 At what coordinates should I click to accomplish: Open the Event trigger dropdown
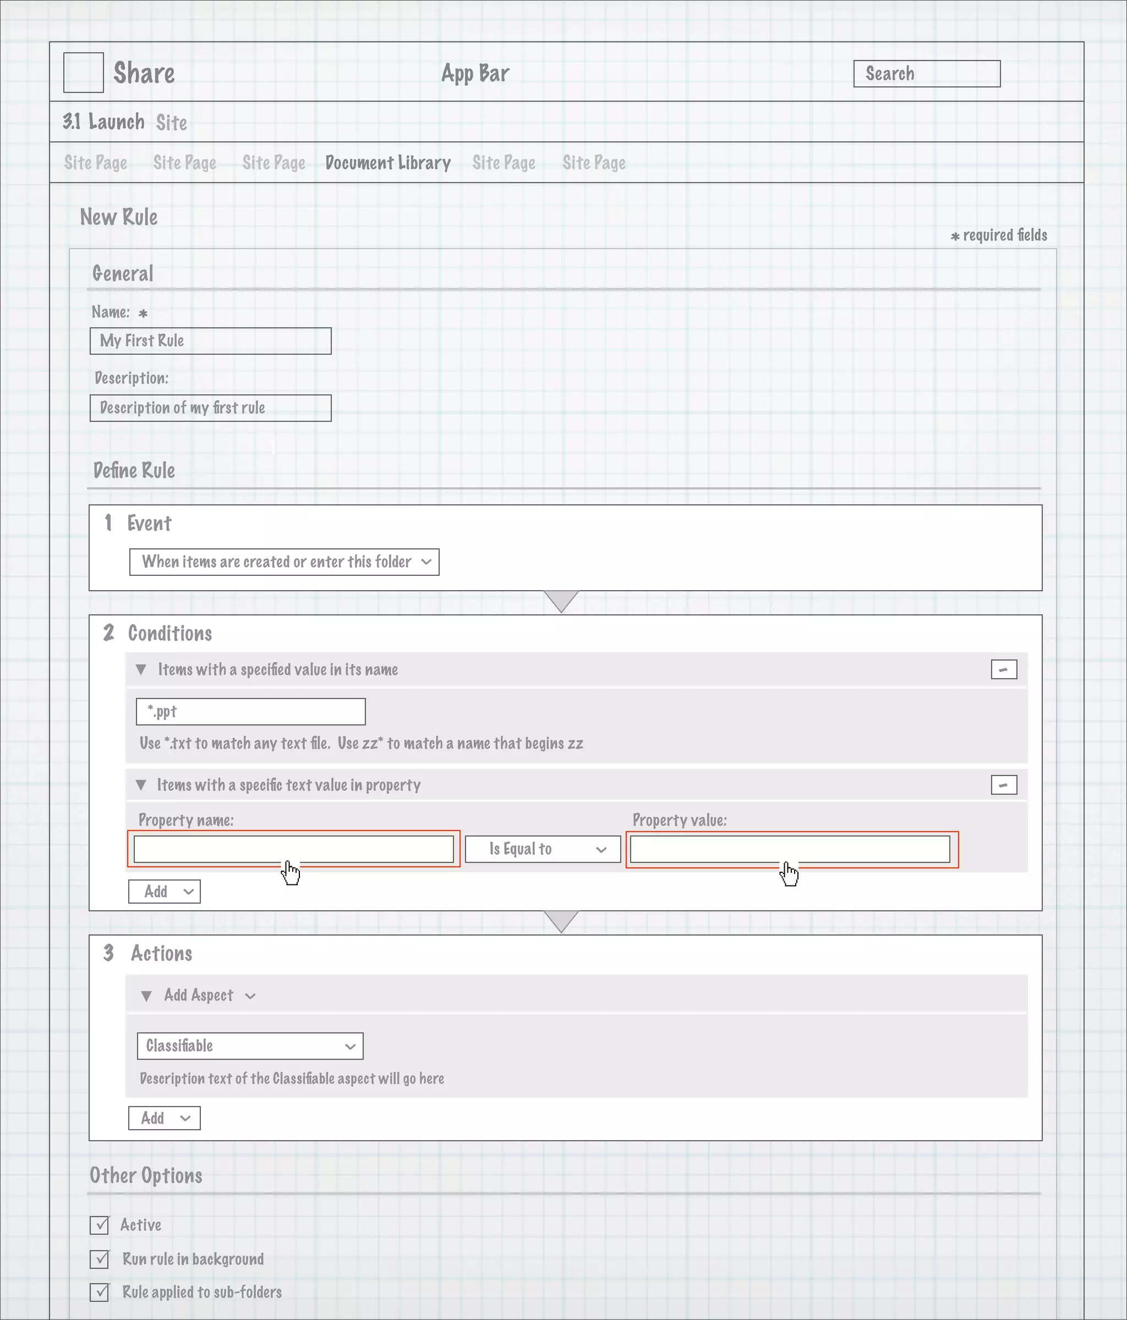283,562
